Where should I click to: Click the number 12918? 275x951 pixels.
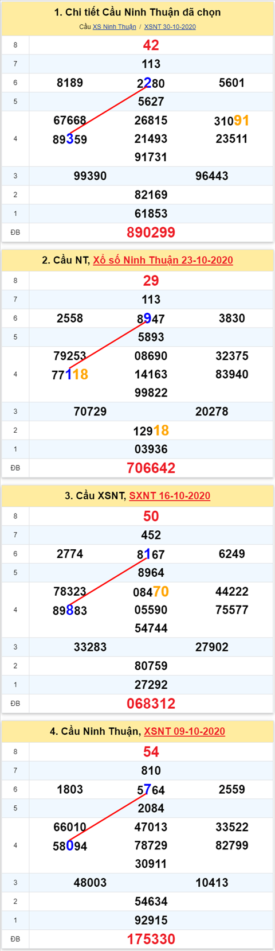click(151, 430)
